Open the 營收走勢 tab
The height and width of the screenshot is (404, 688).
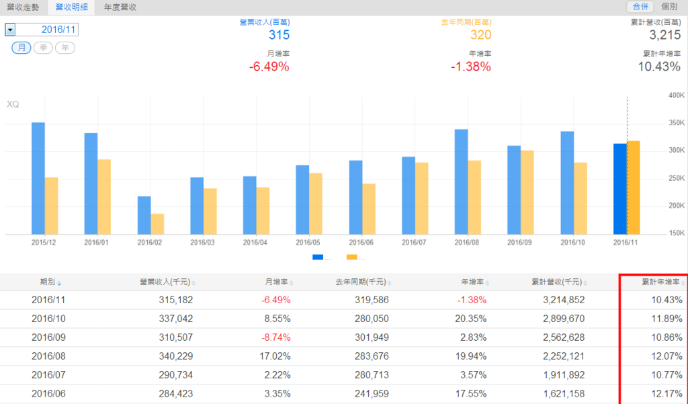click(x=23, y=7)
